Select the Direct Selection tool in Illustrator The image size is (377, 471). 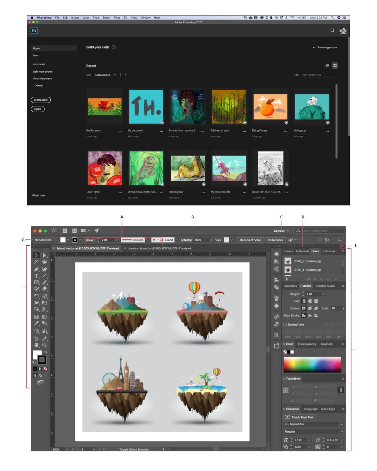(44, 255)
